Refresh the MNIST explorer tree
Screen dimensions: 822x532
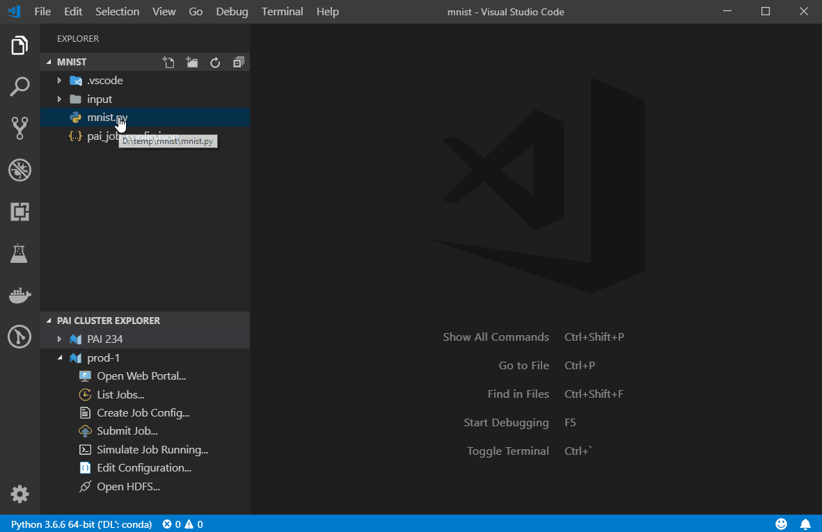point(215,63)
